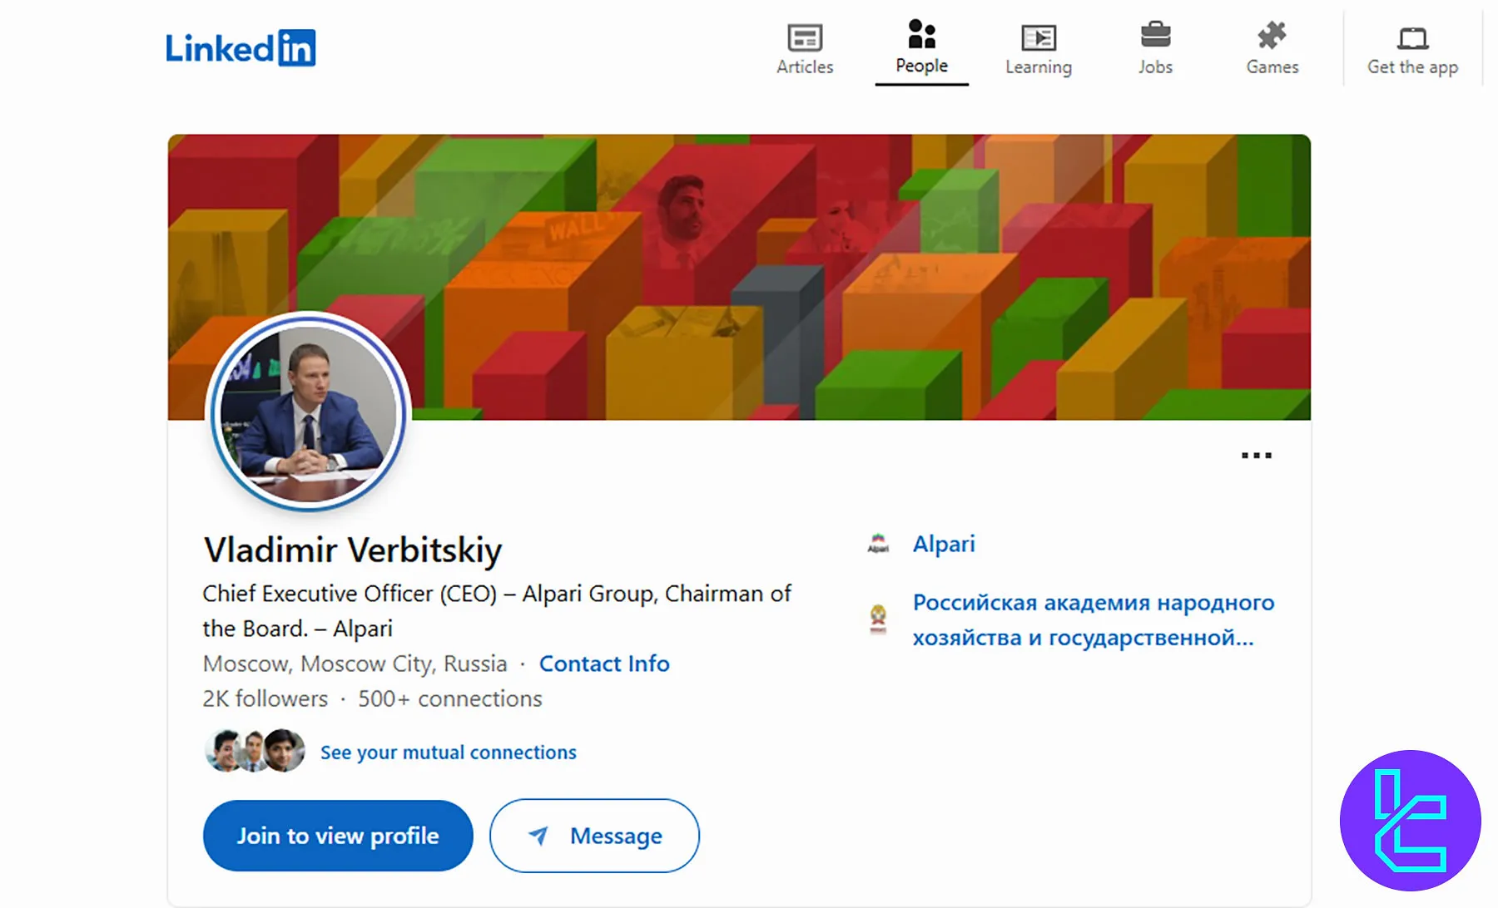Click See your mutual connections link
This screenshot has width=1498, height=908.
coord(448,753)
